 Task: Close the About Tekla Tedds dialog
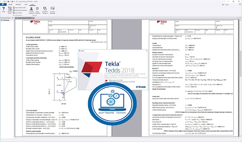tap(146, 51)
